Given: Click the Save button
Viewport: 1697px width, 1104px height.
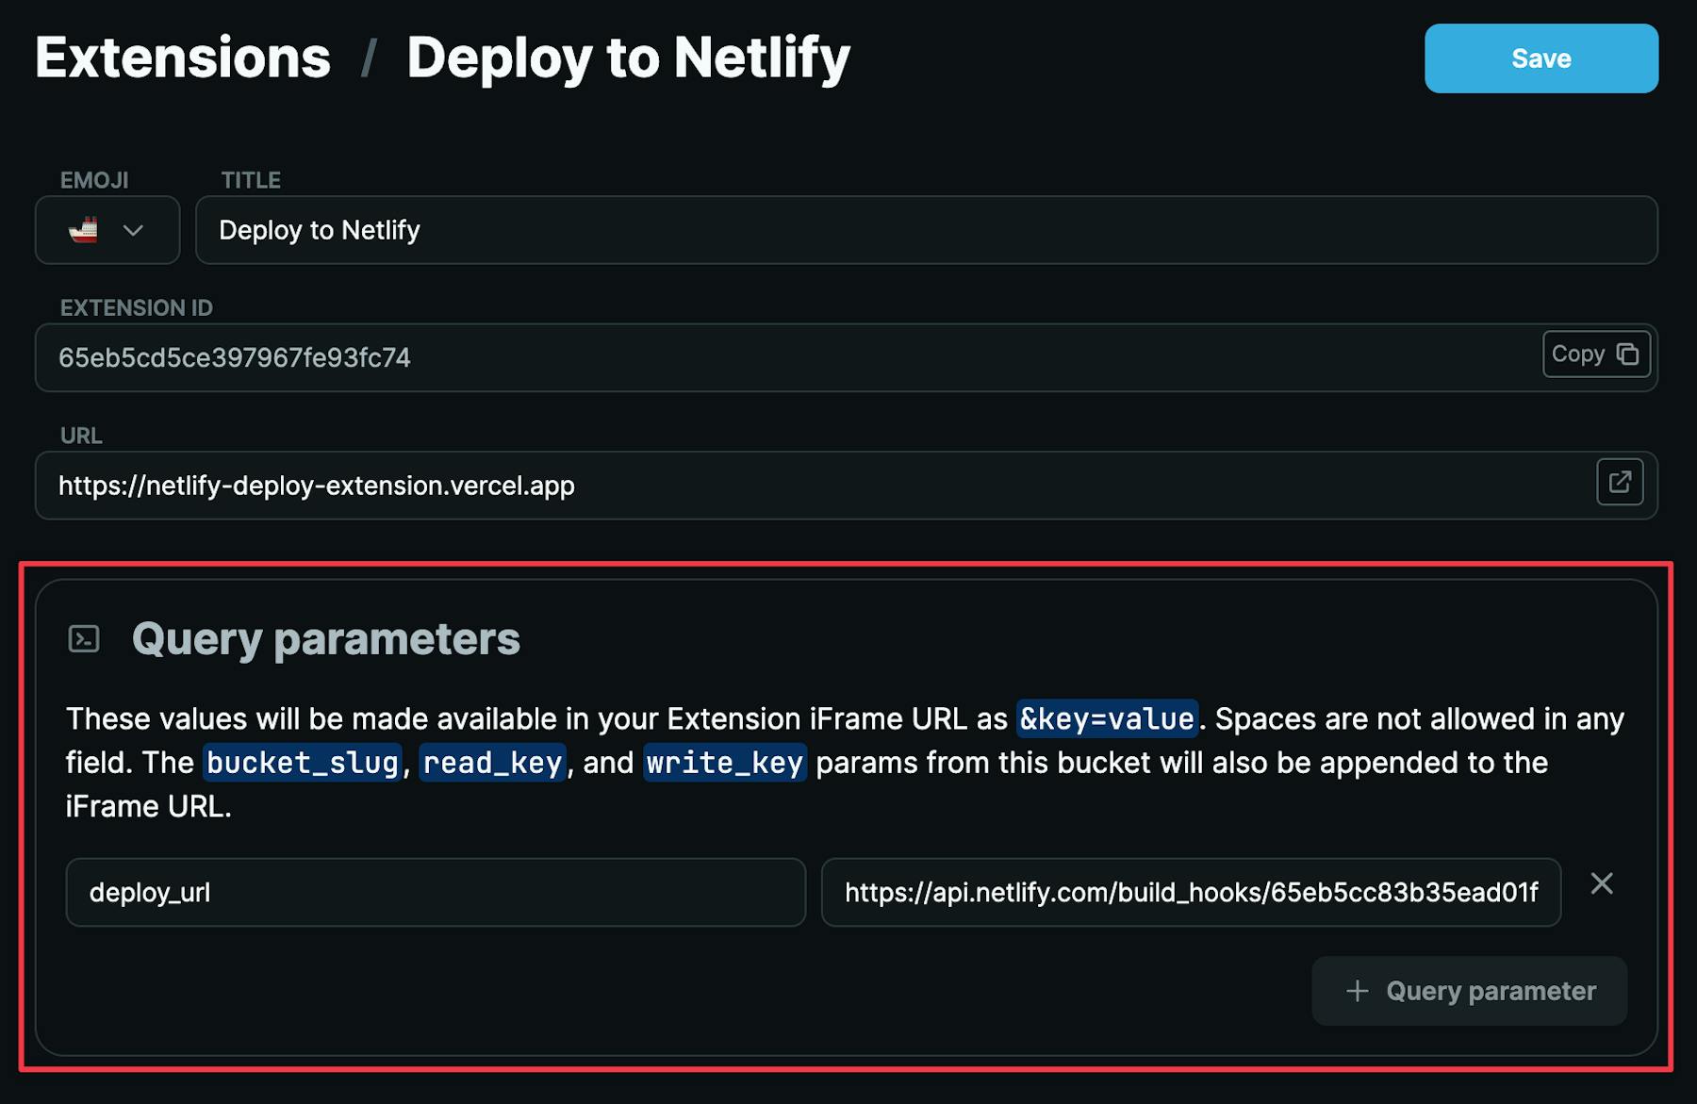Looking at the screenshot, I should coord(1540,58).
